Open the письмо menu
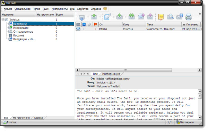Screen dimensions: 208x131 pos(8,9)
